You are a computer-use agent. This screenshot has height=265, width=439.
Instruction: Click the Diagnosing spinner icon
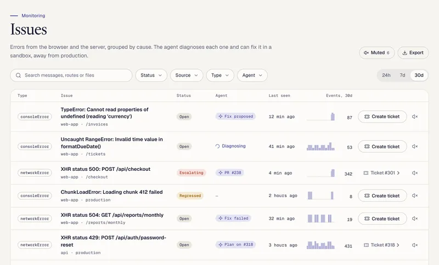click(x=217, y=146)
